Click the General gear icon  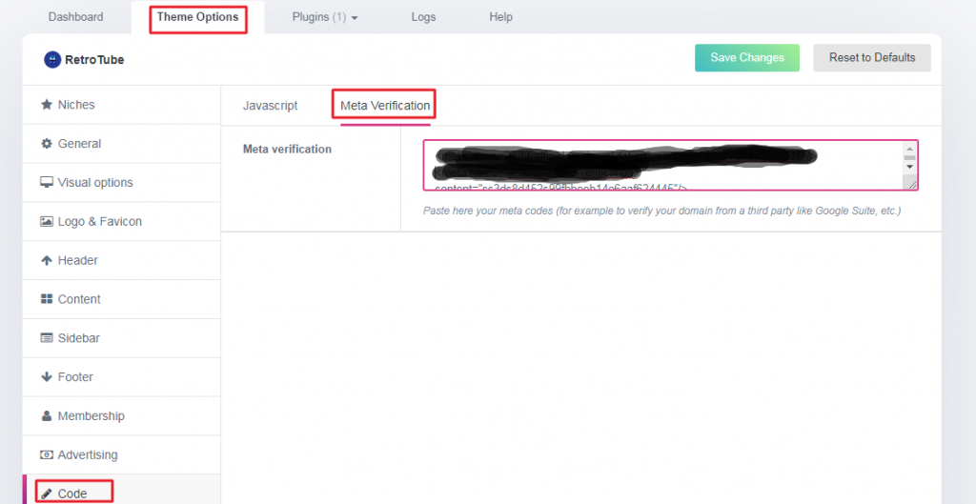46,144
